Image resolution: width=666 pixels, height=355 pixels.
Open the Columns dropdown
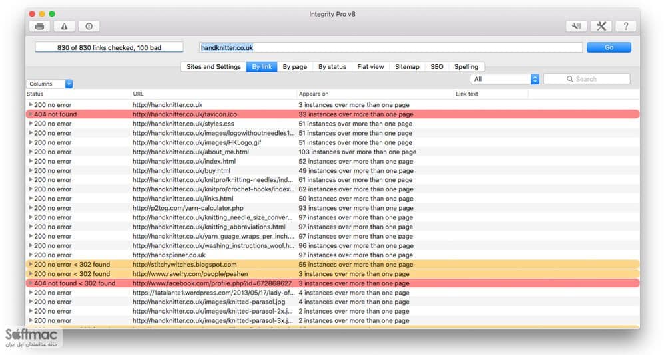49,84
